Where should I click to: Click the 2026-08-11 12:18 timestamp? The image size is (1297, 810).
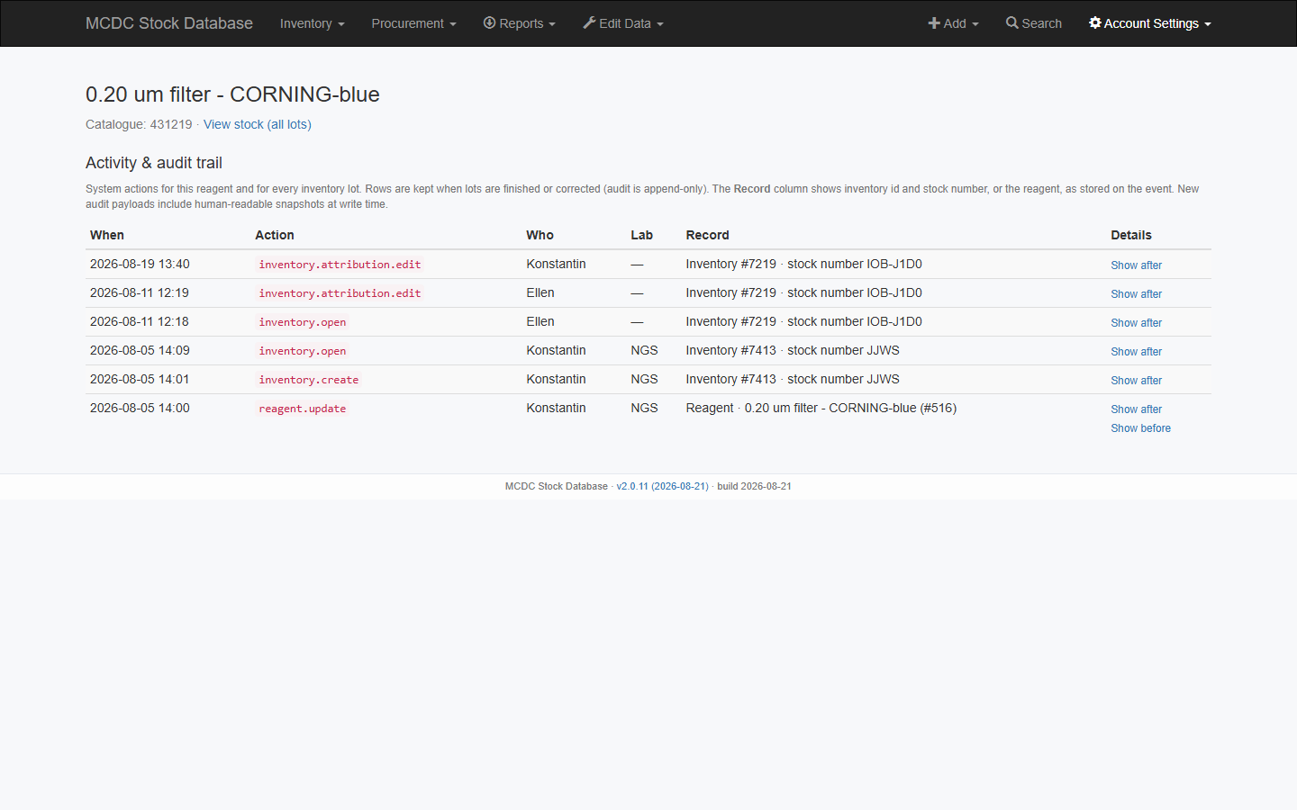pos(140,321)
